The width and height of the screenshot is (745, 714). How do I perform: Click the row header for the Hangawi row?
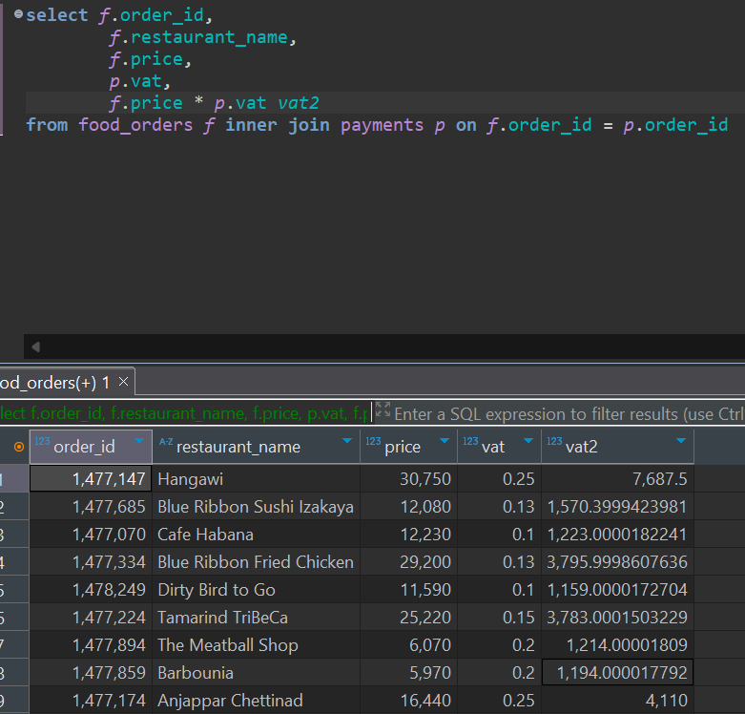tap(14, 478)
